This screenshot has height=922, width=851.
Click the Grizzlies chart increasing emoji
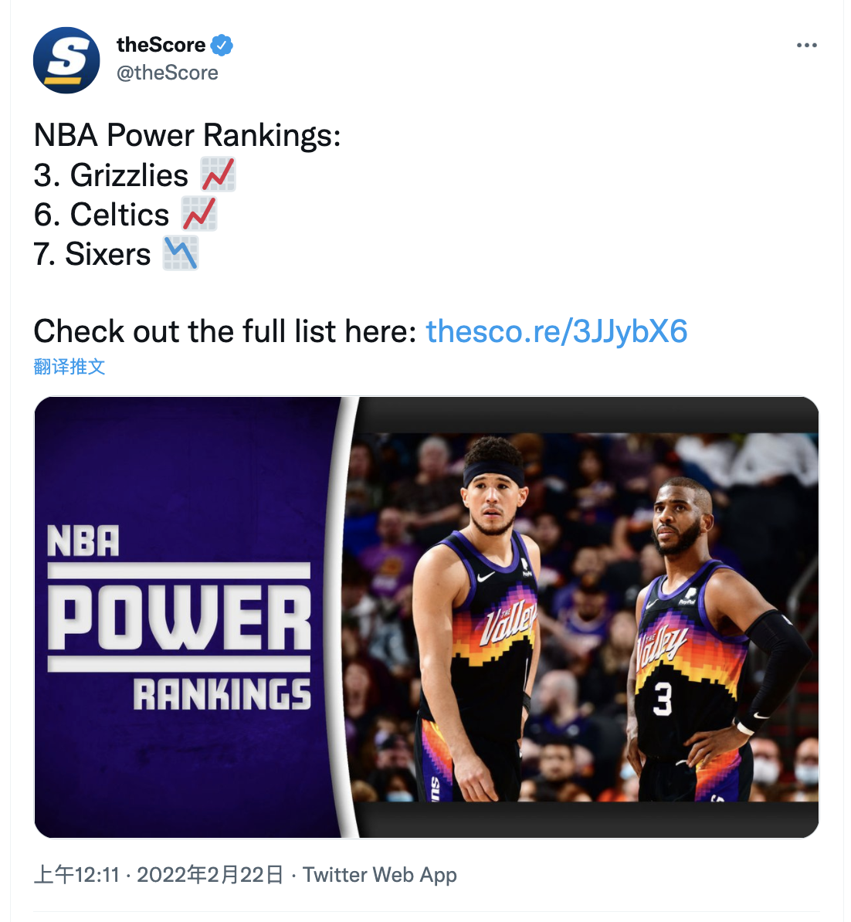click(x=219, y=175)
